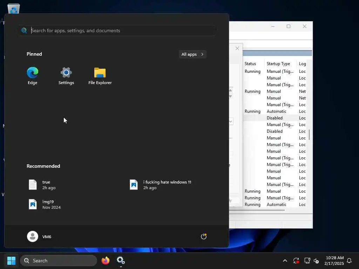This screenshot has height=269, width=359.
Task: Open the Recycle Bin on desktop
Action: pyautogui.click(x=14, y=9)
